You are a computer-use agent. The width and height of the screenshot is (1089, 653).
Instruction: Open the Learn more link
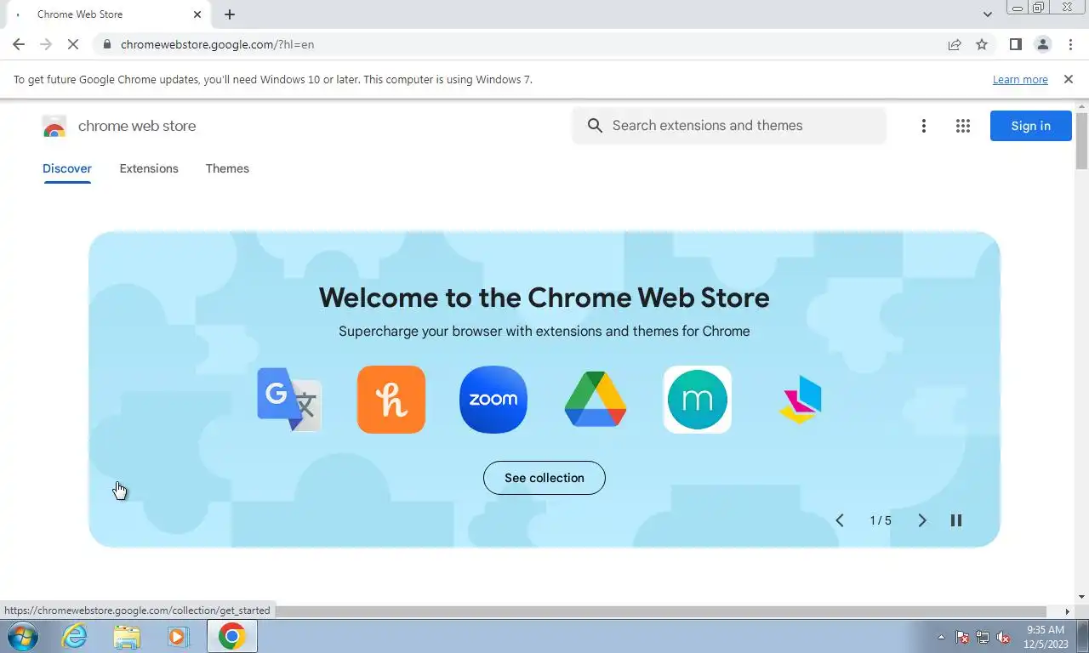pyautogui.click(x=1020, y=80)
